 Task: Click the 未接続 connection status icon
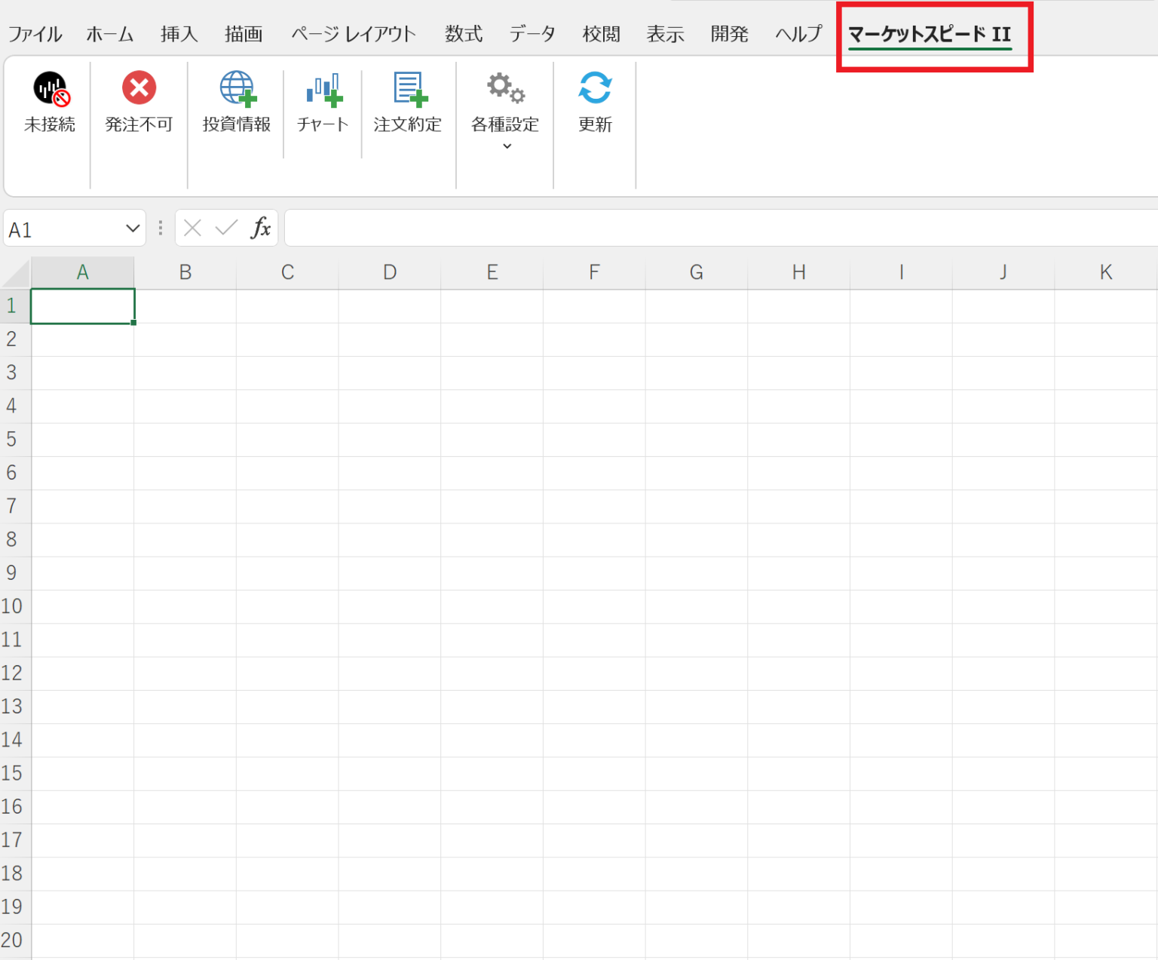point(51,89)
